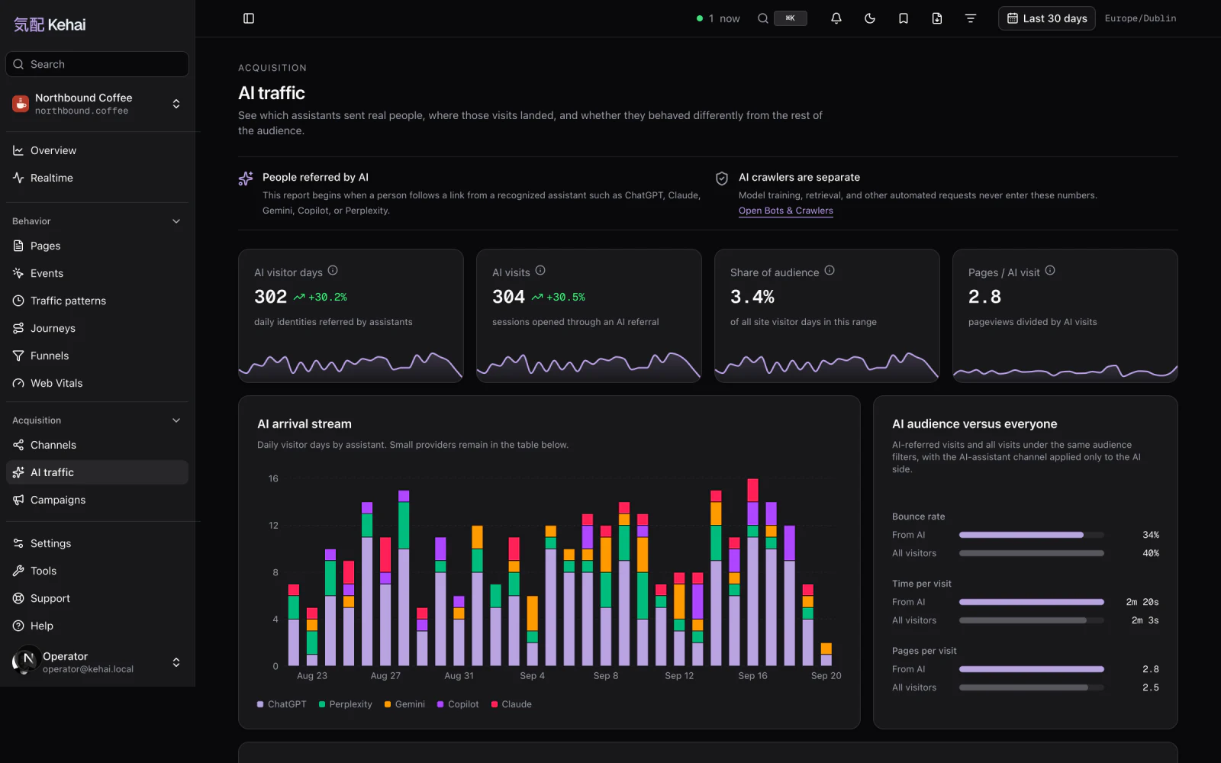This screenshot has height=763, width=1221.
Task: Collapse the Acquisition section
Action: point(97,420)
